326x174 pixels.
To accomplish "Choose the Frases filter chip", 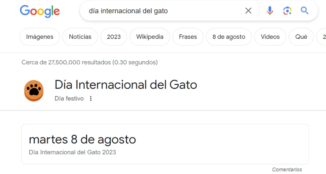I will (188, 37).
